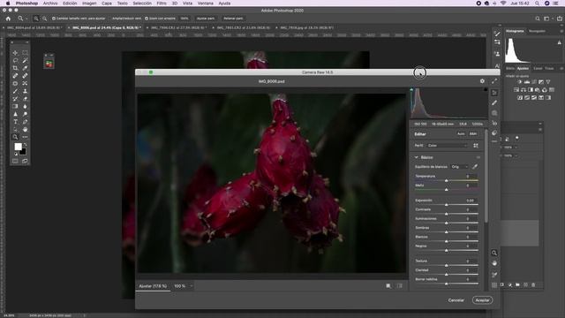565x318 pixels.
Task: Open the Equilibrio de blancos dropdown
Action: (459, 167)
